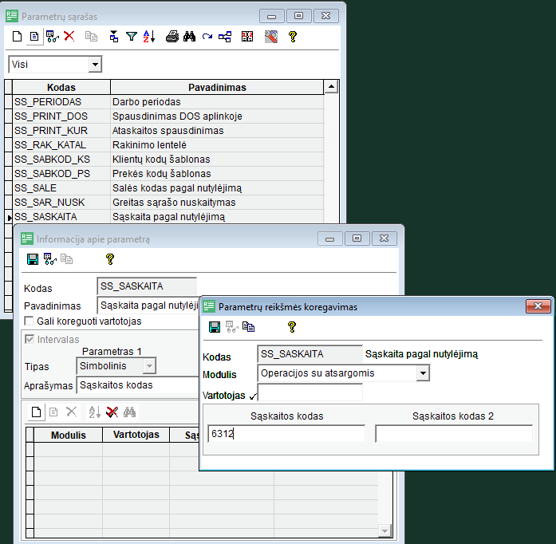Image resolution: width=556 pixels, height=544 pixels.
Task: Click the tree structure icon next to filter funnel
Action: tap(113, 36)
